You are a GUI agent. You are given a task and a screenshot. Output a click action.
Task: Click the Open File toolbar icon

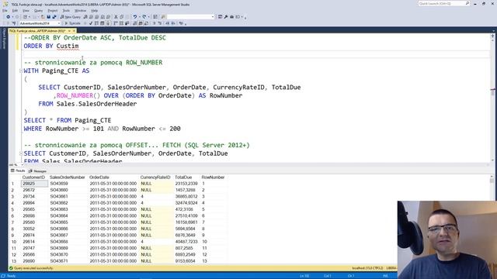(43, 17)
